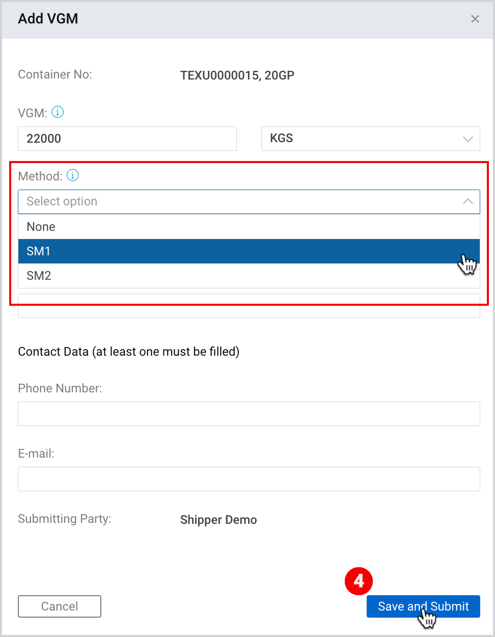The image size is (495, 637).
Task: Click the down chevron in KGS selector
Action: click(x=468, y=139)
